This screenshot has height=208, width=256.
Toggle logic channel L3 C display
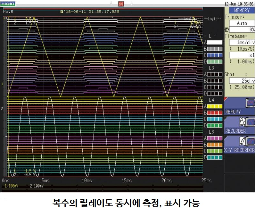coord(215,87)
